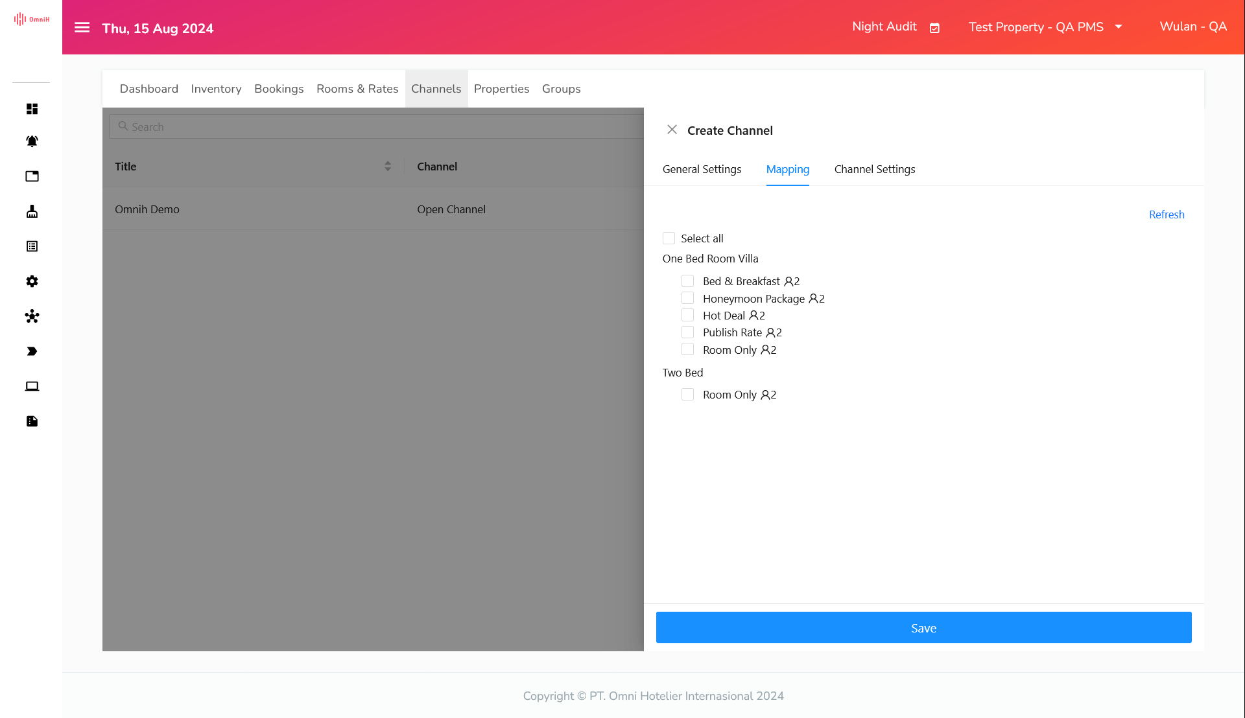This screenshot has height=718, width=1245.
Task: Click the settings gear sidebar icon
Action: pos(32,281)
